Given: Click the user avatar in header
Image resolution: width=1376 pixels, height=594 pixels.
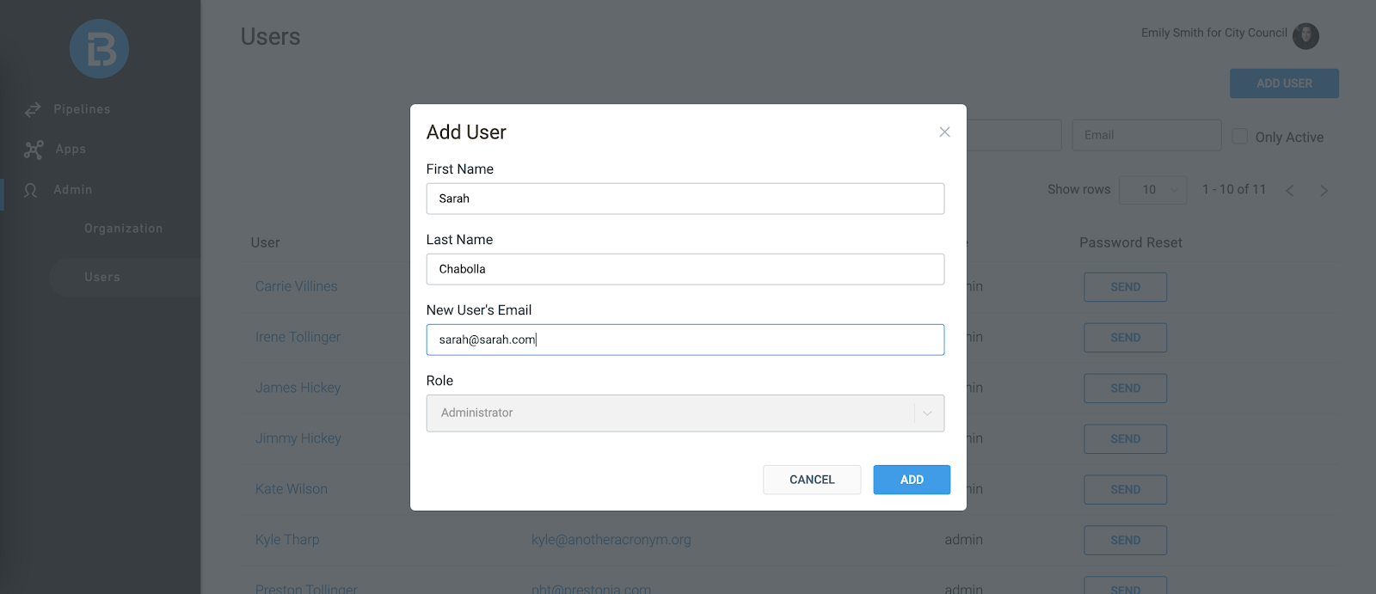Looking at the screenshot, I should pyautogui.click(x=1305, y=35).
